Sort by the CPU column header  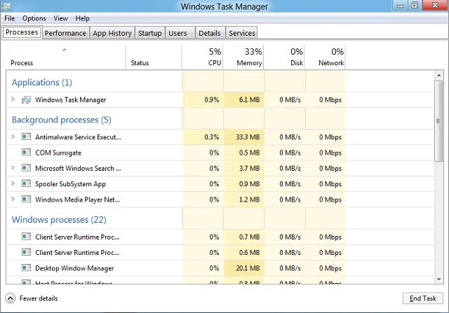click(x=203, y=57)
